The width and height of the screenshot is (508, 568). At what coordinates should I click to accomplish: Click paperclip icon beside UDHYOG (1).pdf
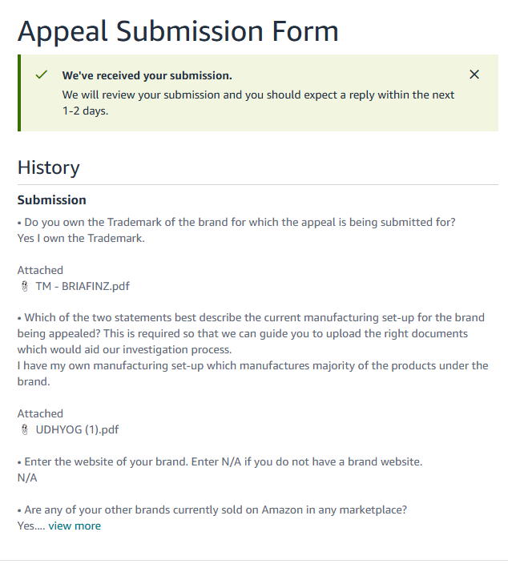point(23,429)
